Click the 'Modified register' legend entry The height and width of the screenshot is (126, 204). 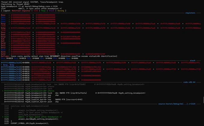pyautogui.click(x=21, y=11)
